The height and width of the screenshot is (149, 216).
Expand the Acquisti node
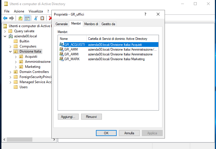point(16,57)
